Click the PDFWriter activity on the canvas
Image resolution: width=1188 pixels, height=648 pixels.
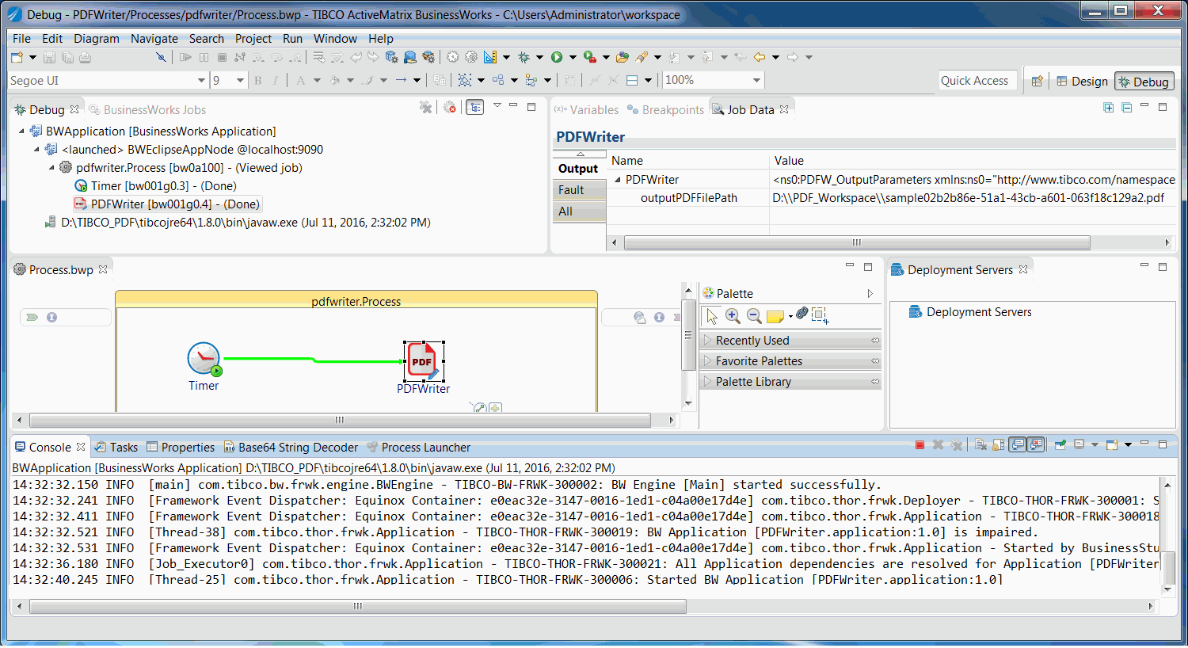pos(422,362)
